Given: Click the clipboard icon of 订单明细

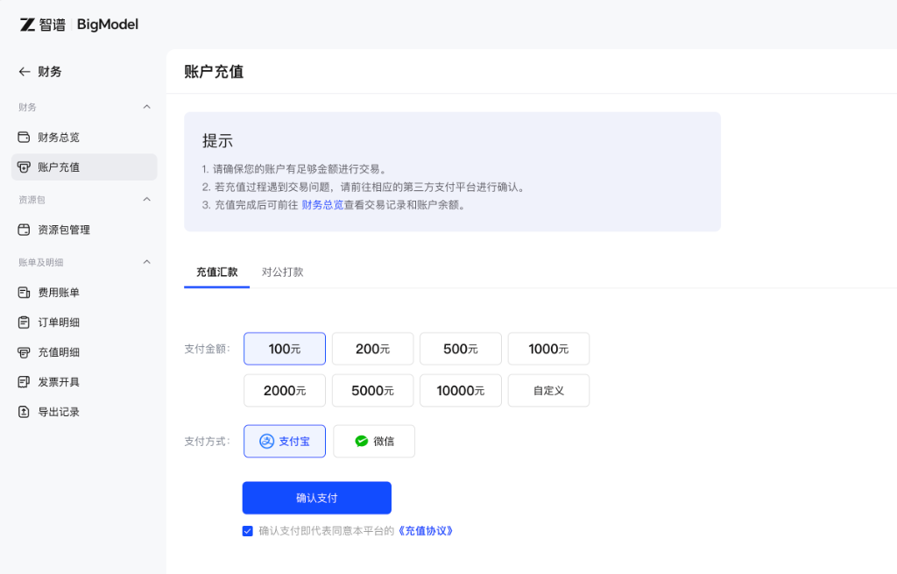Looking at the screenshot, I should click(24, 322).
